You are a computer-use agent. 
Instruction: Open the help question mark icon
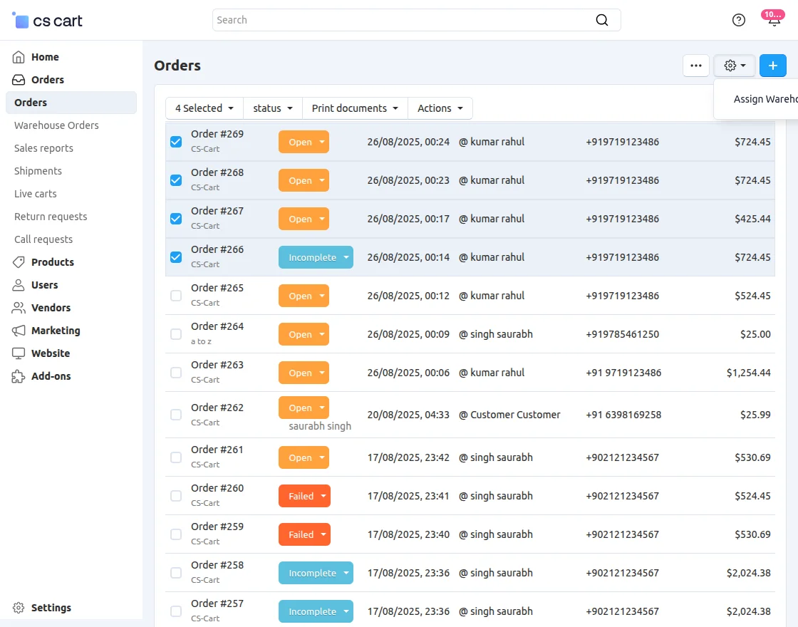pyautogui.click(x=739, y=20)
